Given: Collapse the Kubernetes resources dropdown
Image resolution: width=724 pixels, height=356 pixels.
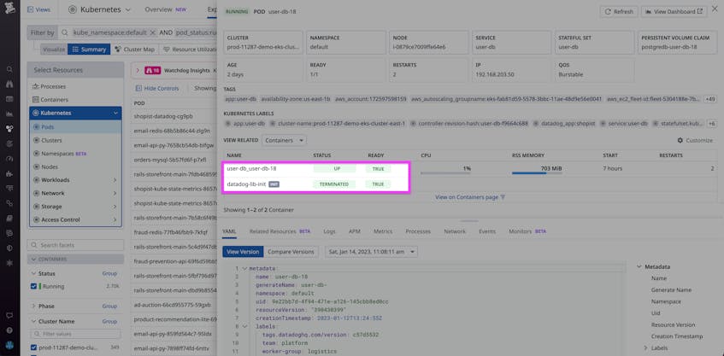Looking at the screenshot, I should point(115,113).
